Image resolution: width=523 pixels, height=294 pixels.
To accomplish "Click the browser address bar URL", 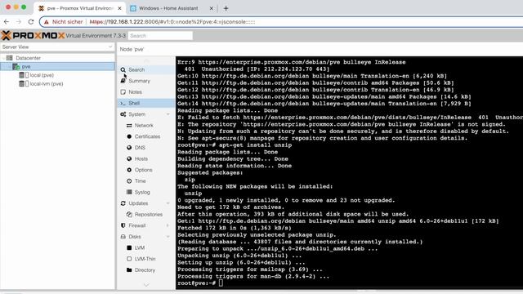I will tap(172, 22).
